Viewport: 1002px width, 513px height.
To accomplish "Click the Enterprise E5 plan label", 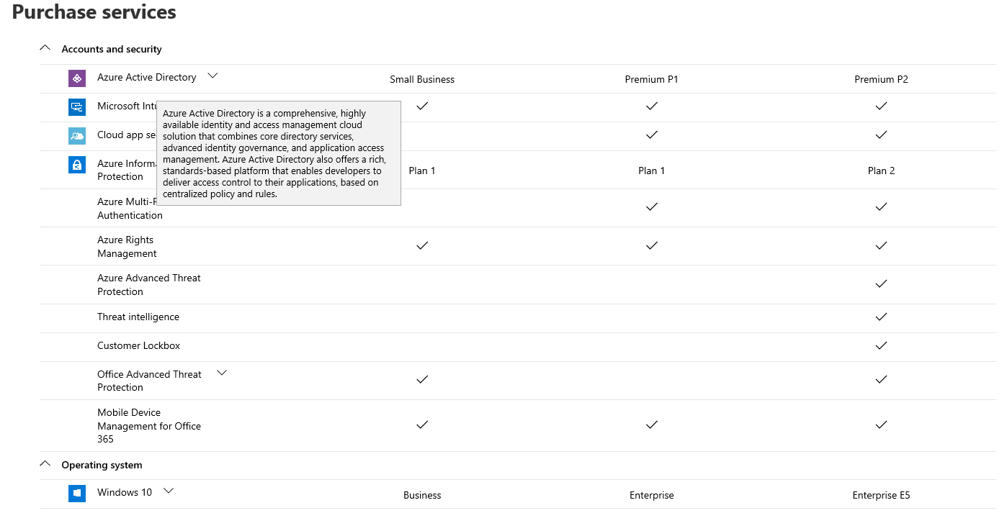I will 881,495.
